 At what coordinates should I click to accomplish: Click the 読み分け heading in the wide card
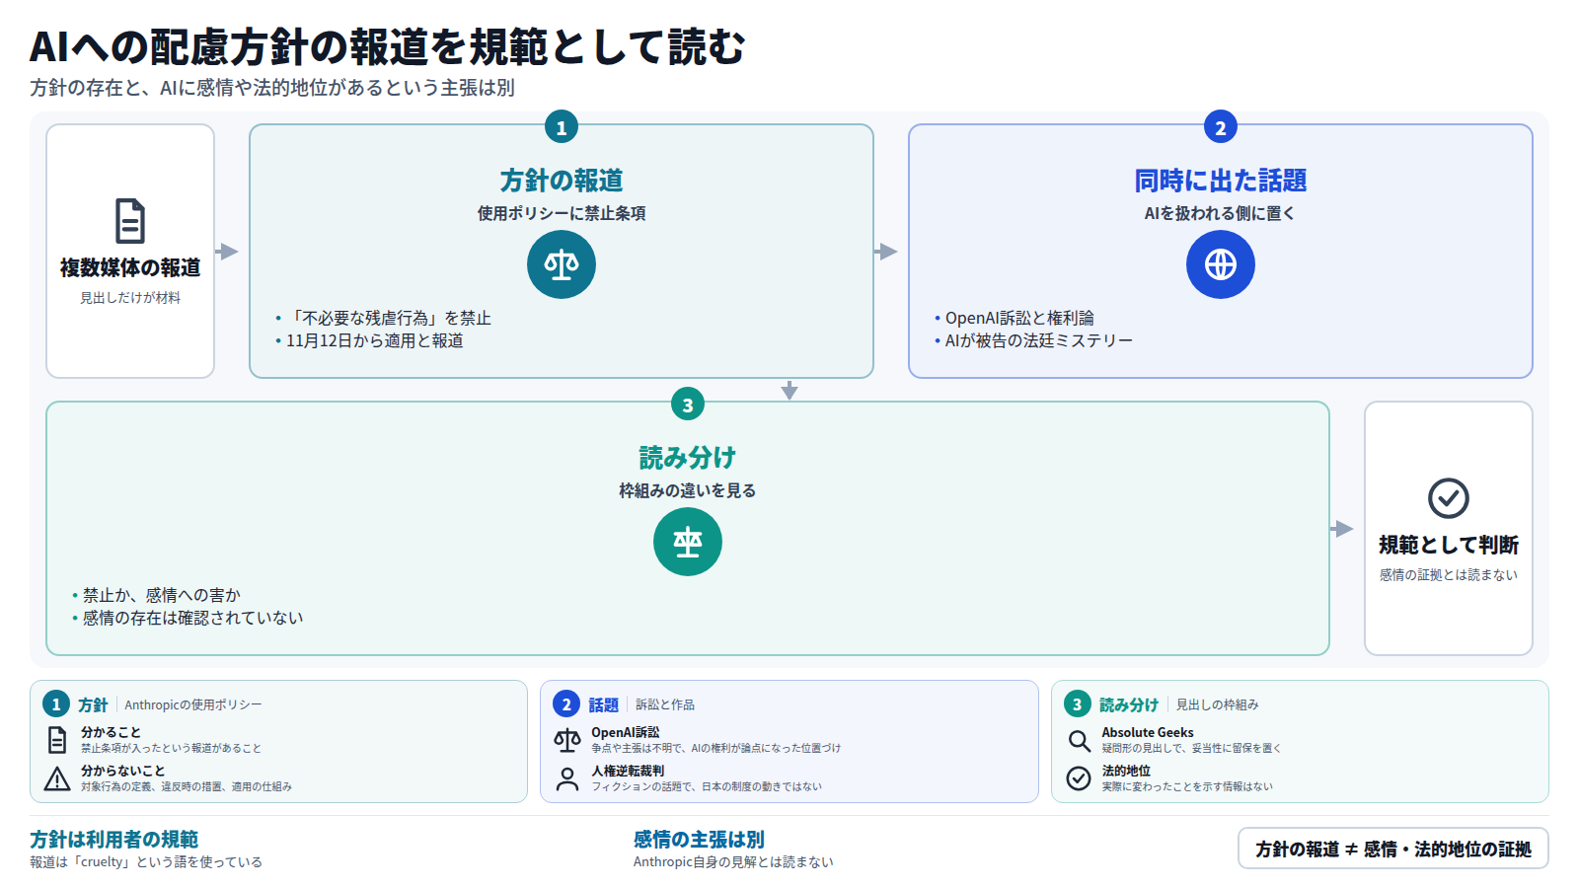tap(688, 458)
